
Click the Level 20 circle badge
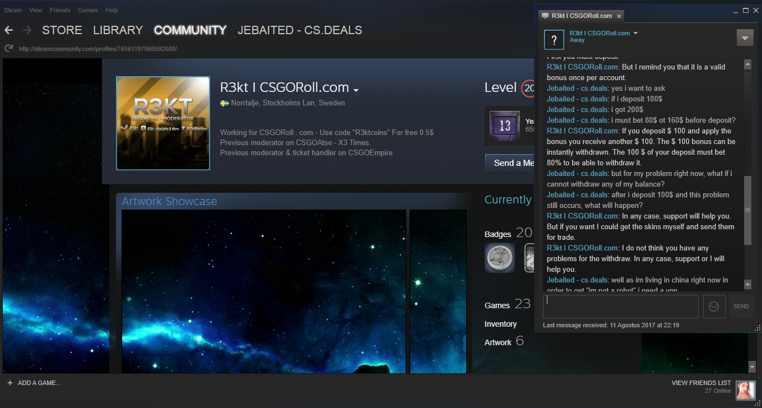coord(527,88)
